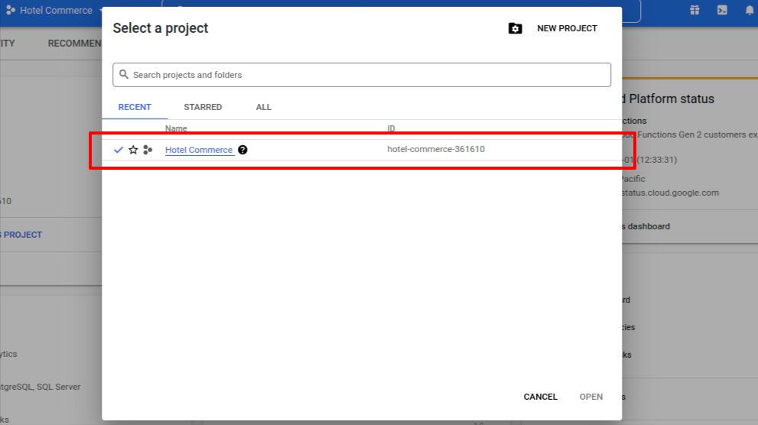Click the blue checkmark on the Hotel Commerce row
Viewport: 758px width, 425px height.
119,150
